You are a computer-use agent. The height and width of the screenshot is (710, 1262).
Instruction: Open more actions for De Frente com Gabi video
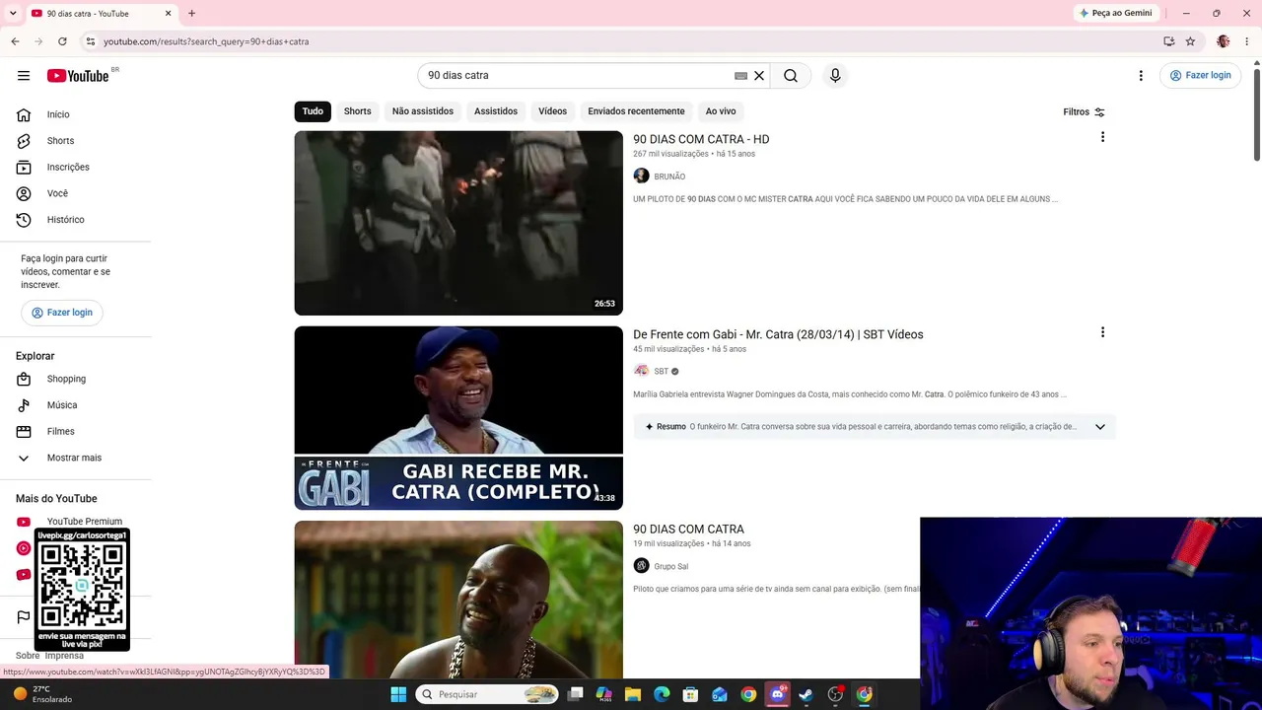point(1102,332)
